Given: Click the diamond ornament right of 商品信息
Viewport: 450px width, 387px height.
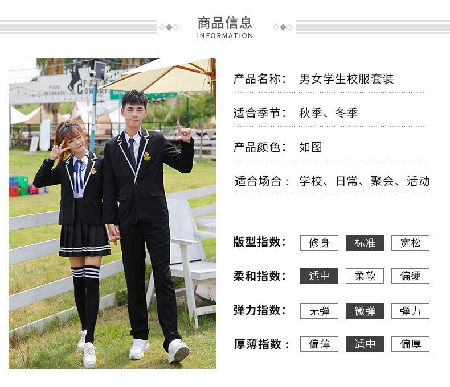Looking at the screenshot, I should click(x=283, y=27).
